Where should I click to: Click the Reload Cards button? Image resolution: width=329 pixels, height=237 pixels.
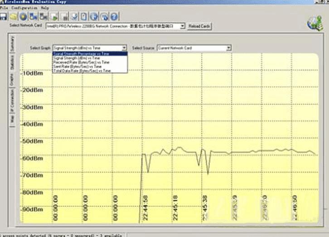point(199,26)
